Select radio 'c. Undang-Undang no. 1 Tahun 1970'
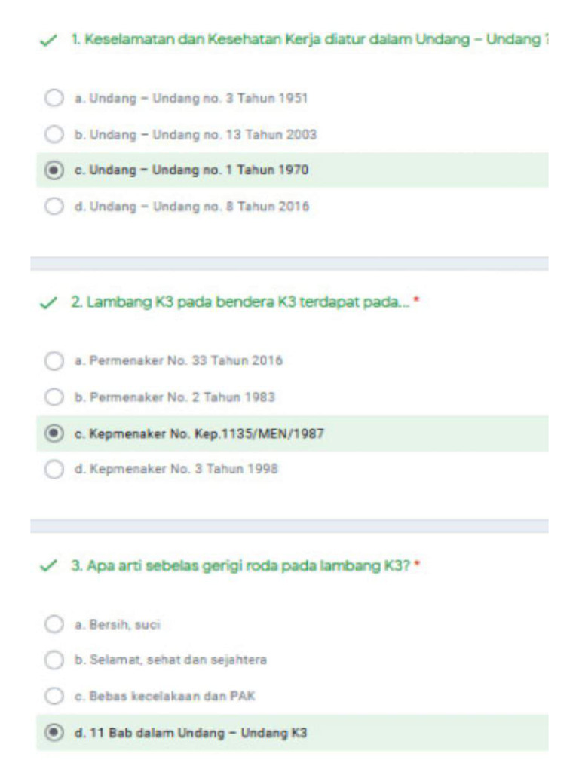 [54, 170]
